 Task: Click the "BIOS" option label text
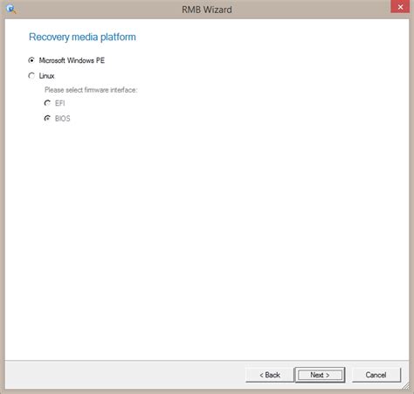pos(63,119)
